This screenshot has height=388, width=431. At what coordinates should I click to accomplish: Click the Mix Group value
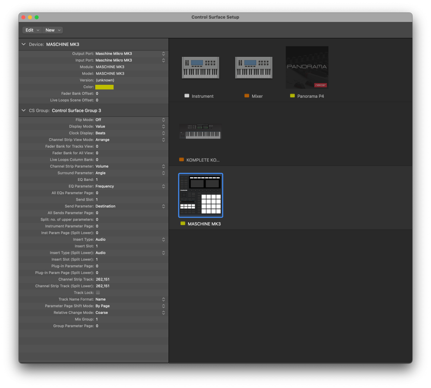tap(97, 320)
